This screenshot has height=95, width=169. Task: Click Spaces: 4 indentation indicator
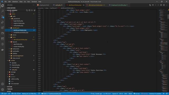115,94
